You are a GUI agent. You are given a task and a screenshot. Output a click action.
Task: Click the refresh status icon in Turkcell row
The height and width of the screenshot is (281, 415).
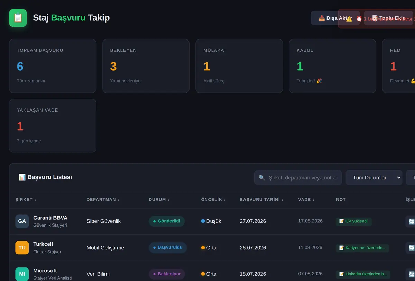click(x=411, y=248)
